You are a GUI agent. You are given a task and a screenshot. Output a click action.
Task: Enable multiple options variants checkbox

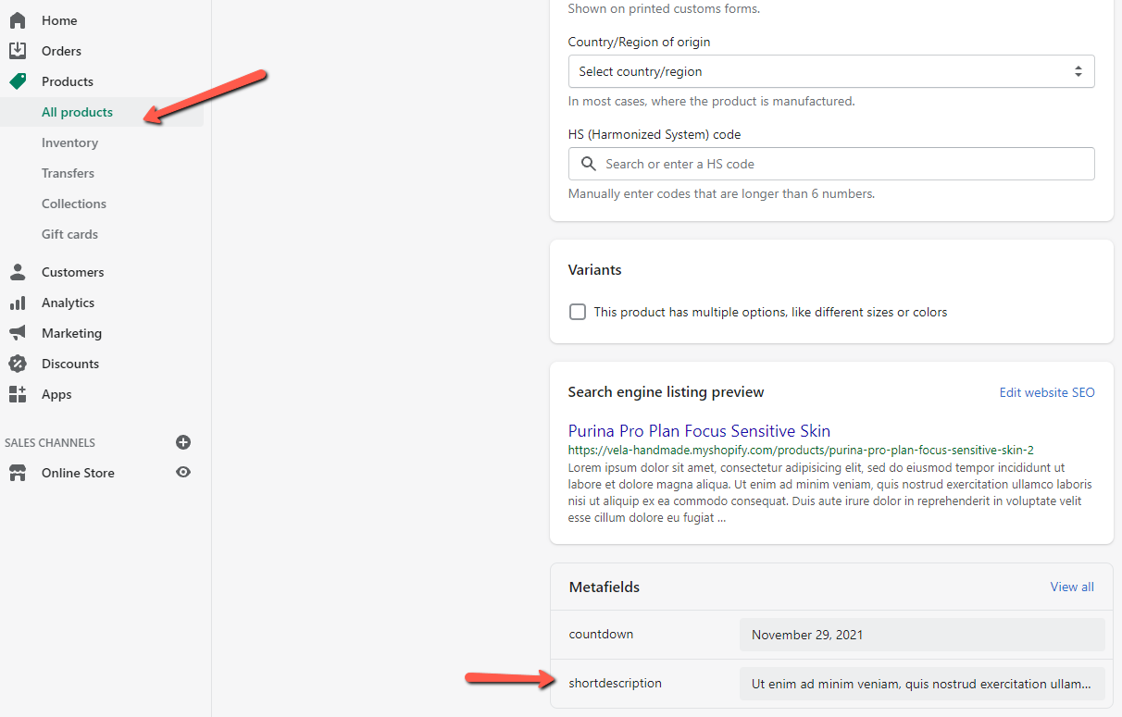pos(578,312)
